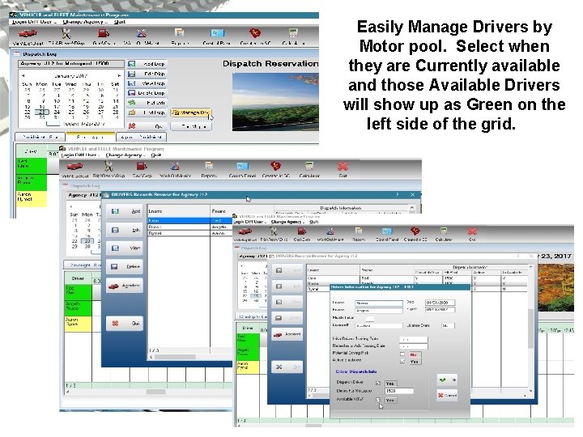583x437 pixels.
Task: Open Change Agency menu in front window
Action: (x=287, y=222)
